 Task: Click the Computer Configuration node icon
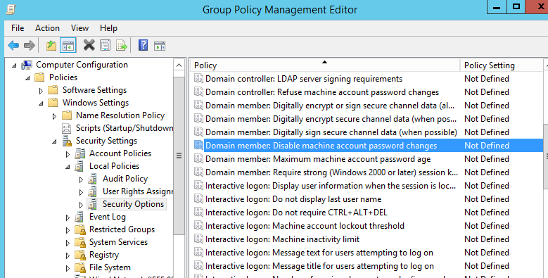coord(27,65)
